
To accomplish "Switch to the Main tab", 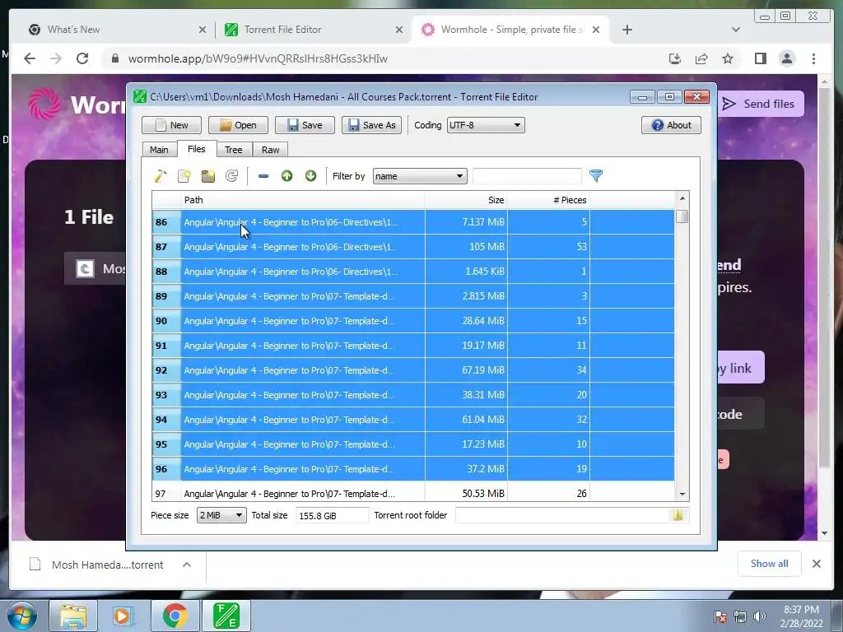I will [159, 150].
